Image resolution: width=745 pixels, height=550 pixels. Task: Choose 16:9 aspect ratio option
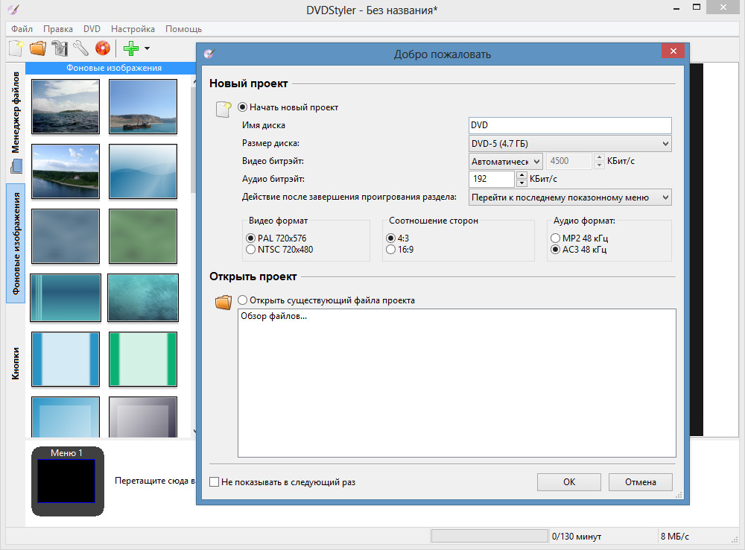(391, 250)
